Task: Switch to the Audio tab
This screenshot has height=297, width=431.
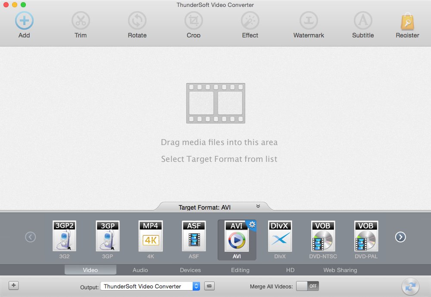Action: (140, 270)
